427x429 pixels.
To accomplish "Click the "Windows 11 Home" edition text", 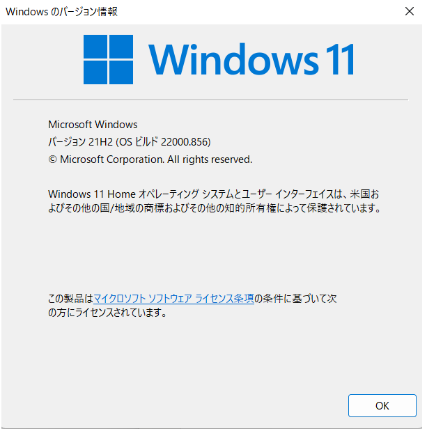I will tap(92, 194).
